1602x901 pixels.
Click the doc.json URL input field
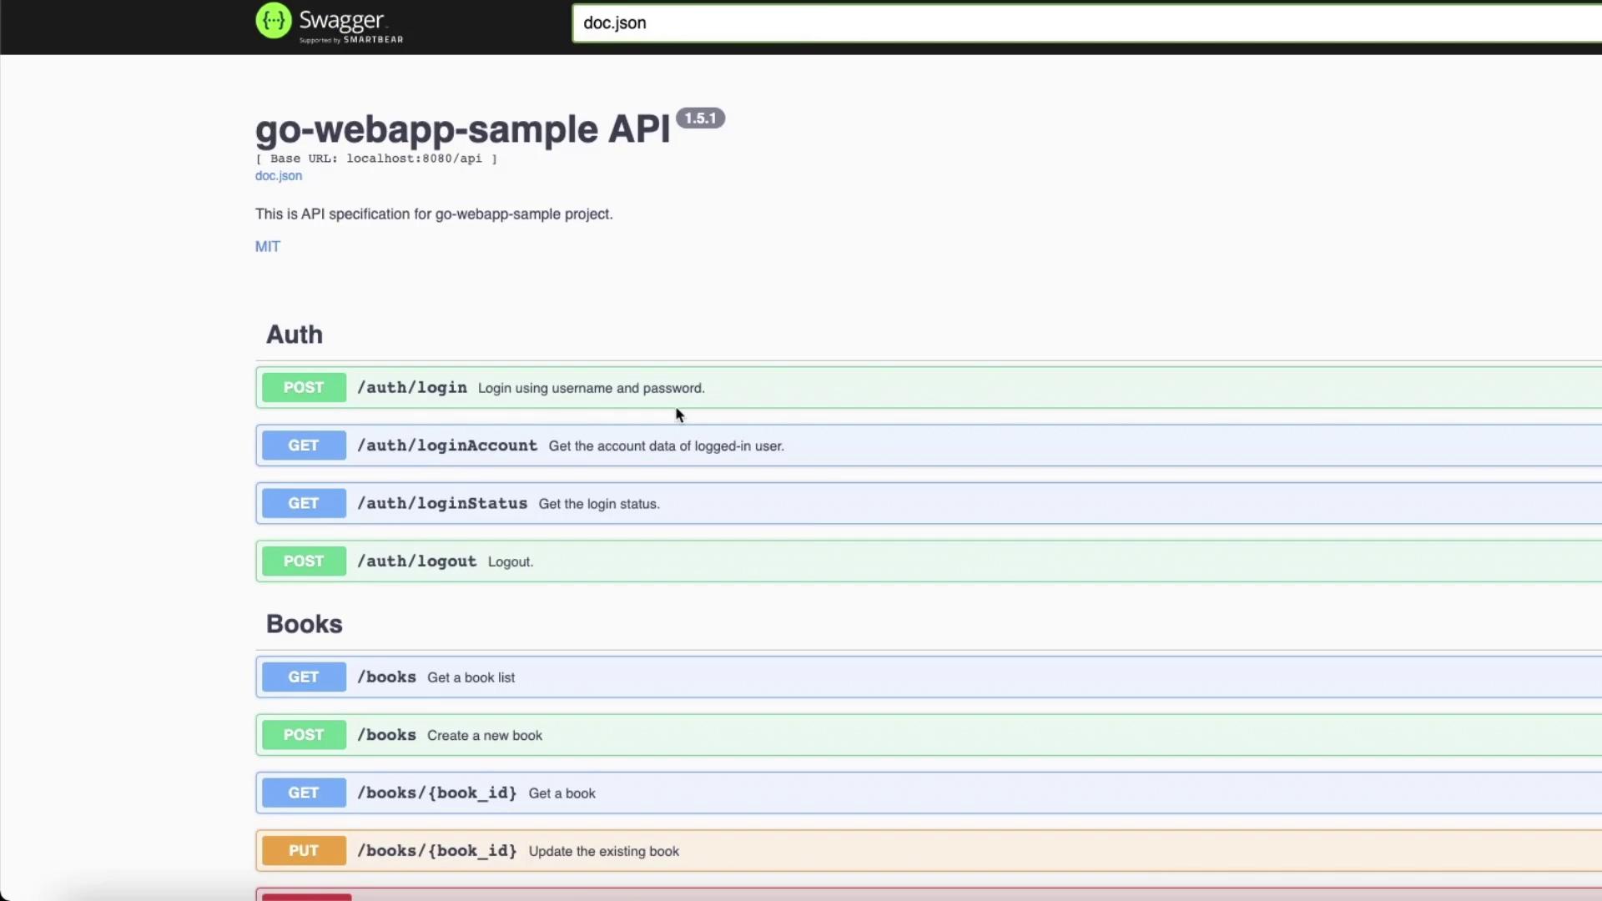(1085, 23)
